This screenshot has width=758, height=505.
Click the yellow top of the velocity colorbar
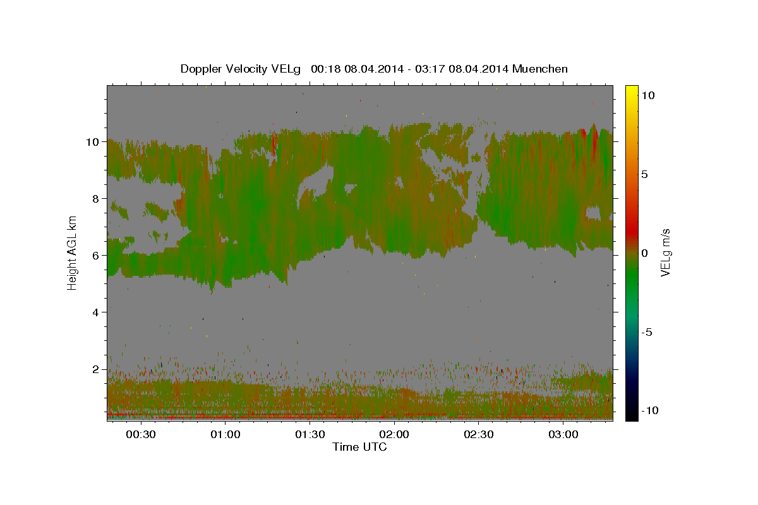(x=631, y=92)
